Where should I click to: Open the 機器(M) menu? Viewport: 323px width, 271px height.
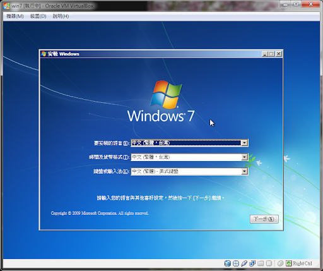(x=15, y=16)
